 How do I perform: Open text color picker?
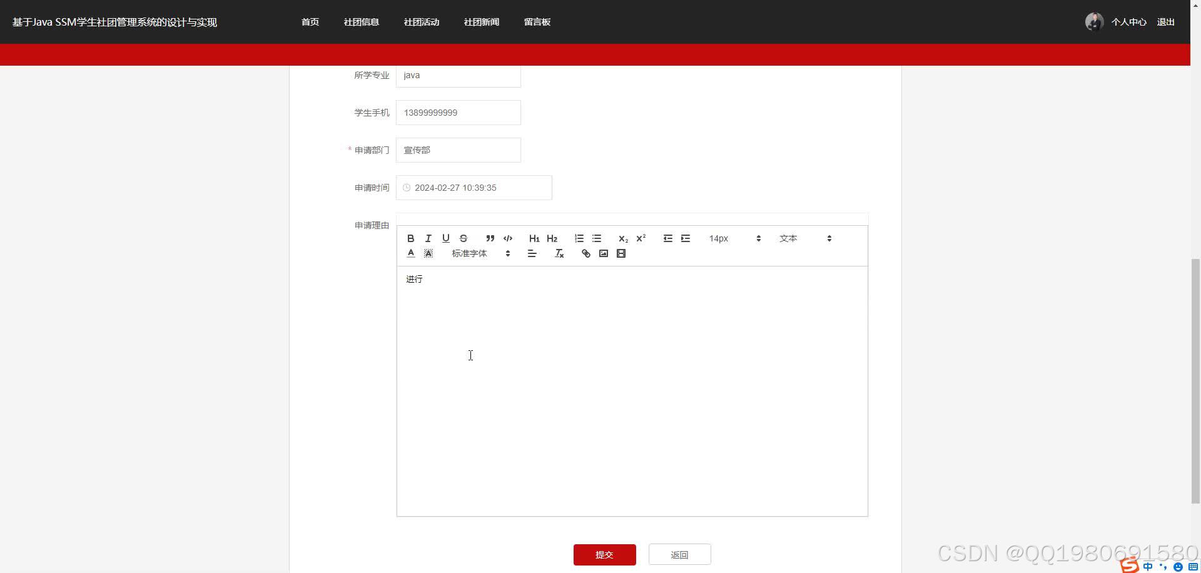[410, 253]
